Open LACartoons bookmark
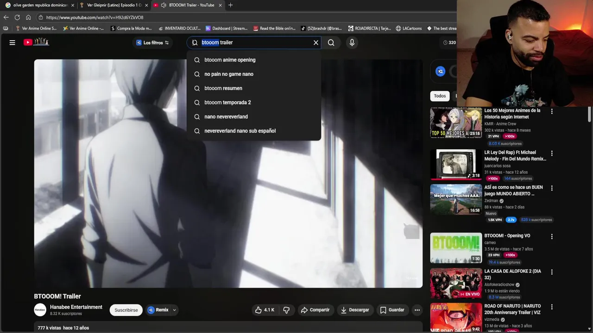 (409, 28)
